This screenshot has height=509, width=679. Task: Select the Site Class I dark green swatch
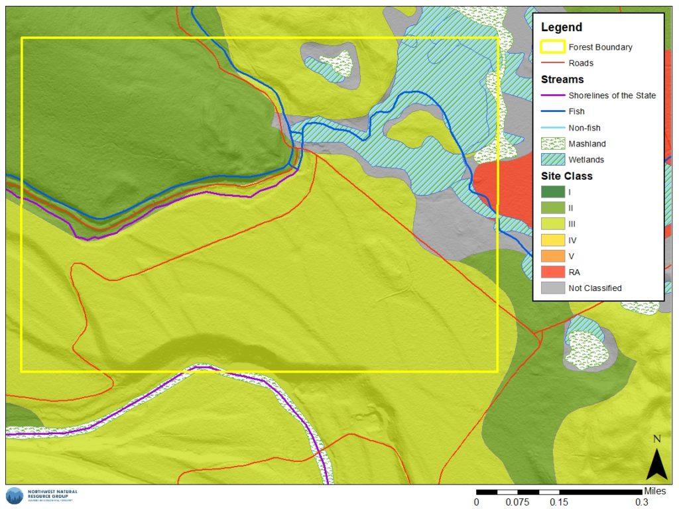click(x=553, y=192)
